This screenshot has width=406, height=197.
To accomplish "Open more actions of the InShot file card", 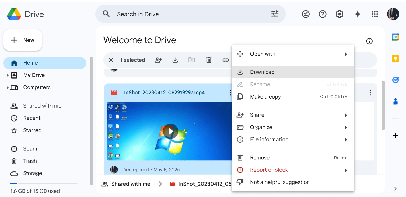I will pyautogui.click(x=230, y=93).
